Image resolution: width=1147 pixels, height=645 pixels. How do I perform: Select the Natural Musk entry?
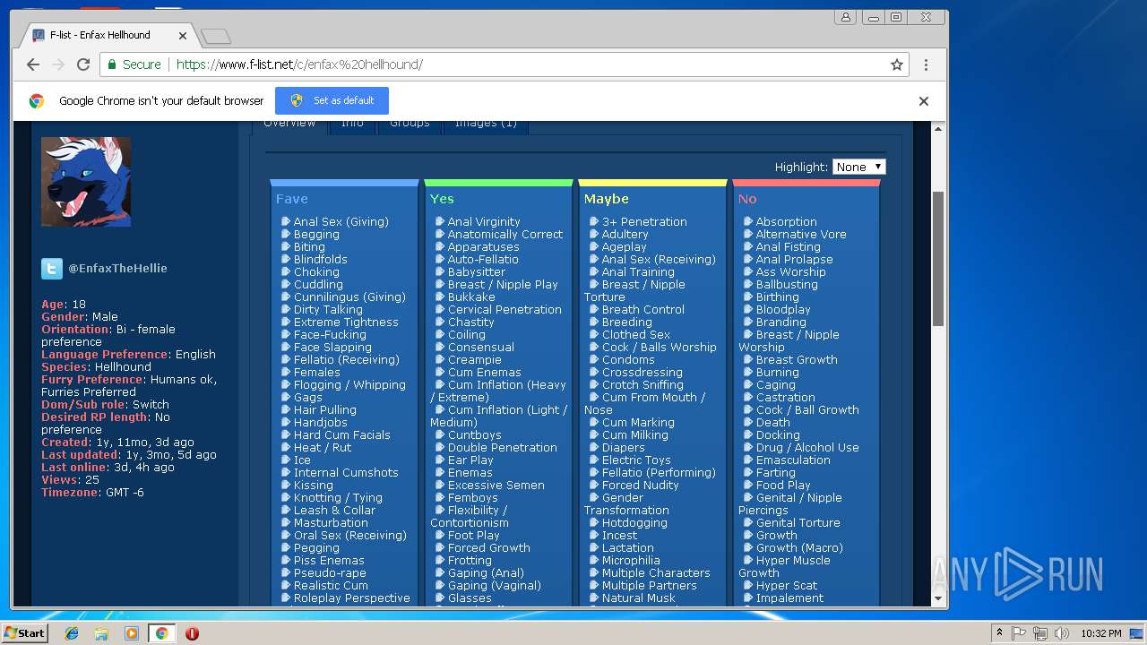[x=638, y=598]
